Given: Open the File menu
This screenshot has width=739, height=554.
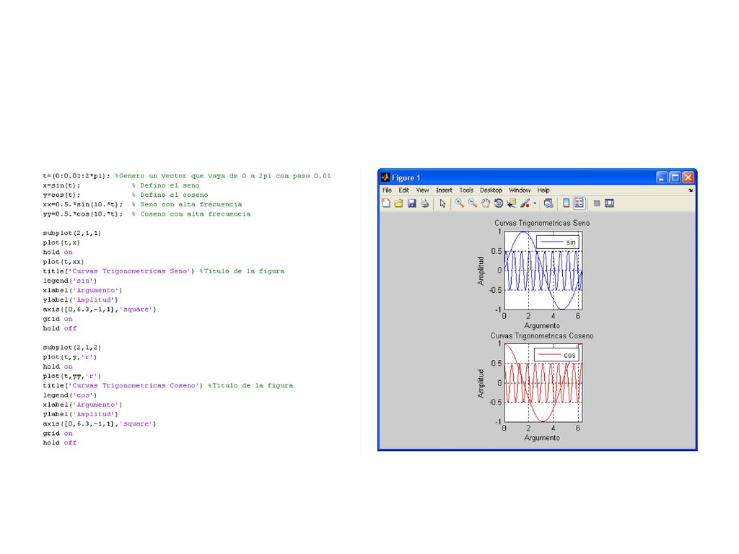Looking at the screenshot, I should 387,190.
